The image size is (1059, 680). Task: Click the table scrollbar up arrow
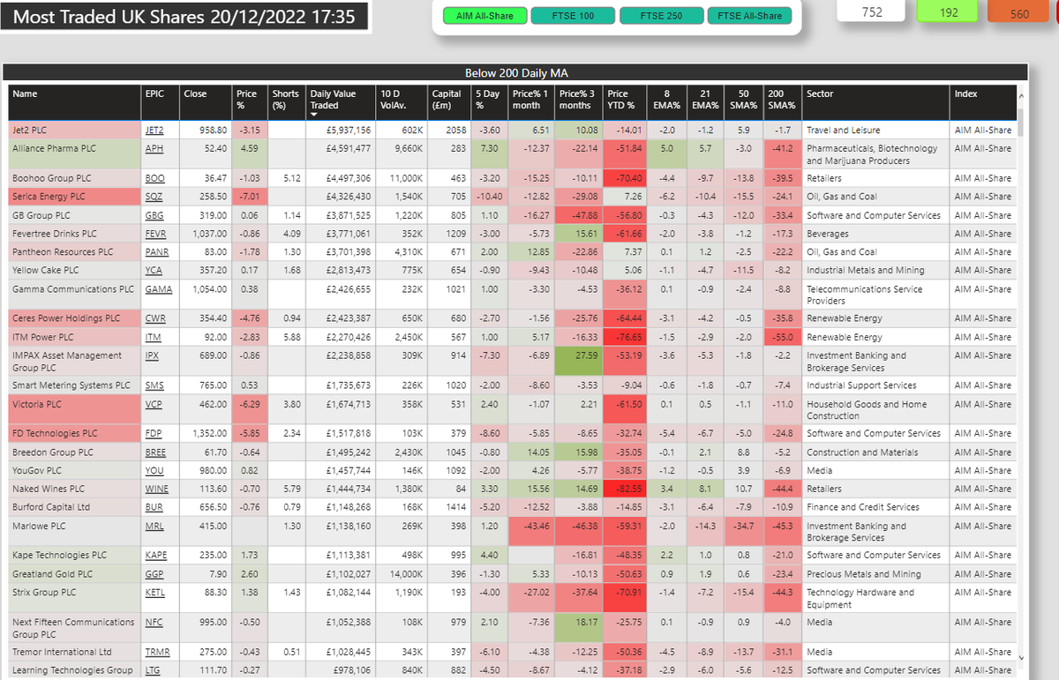(x=1022, y=94)
